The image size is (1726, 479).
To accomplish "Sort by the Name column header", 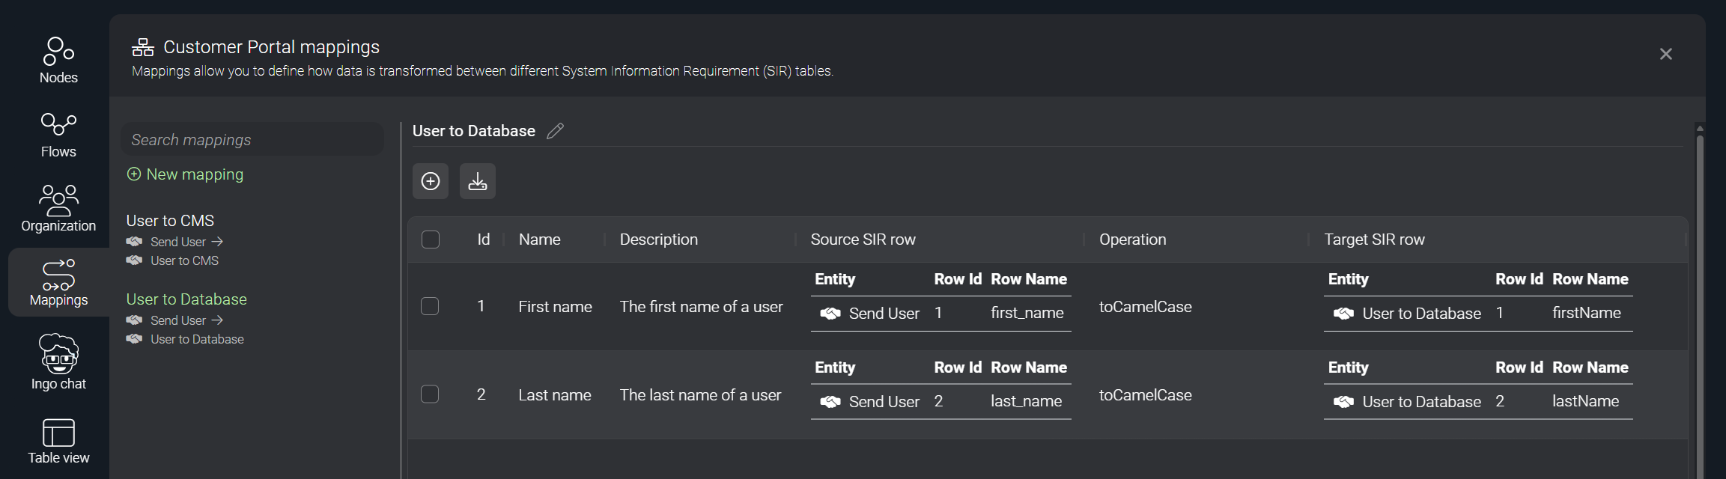I will [x=540, y=239].
